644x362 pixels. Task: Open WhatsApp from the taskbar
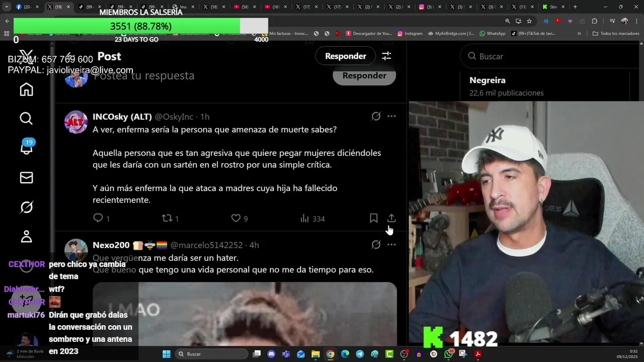click(x=448, y=354)
